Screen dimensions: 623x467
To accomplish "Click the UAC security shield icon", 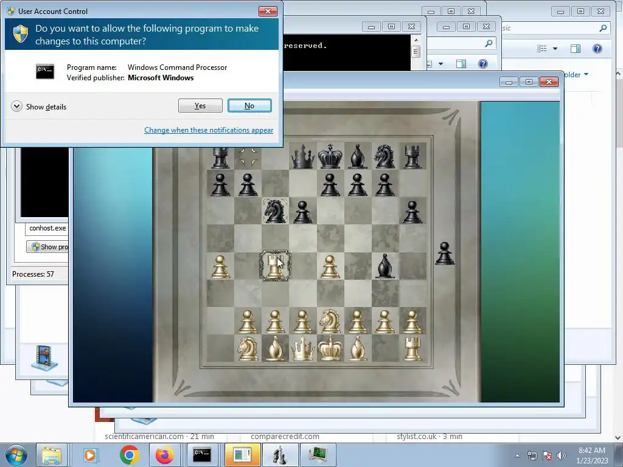I will pyautogui.click(x=20, y=34).
